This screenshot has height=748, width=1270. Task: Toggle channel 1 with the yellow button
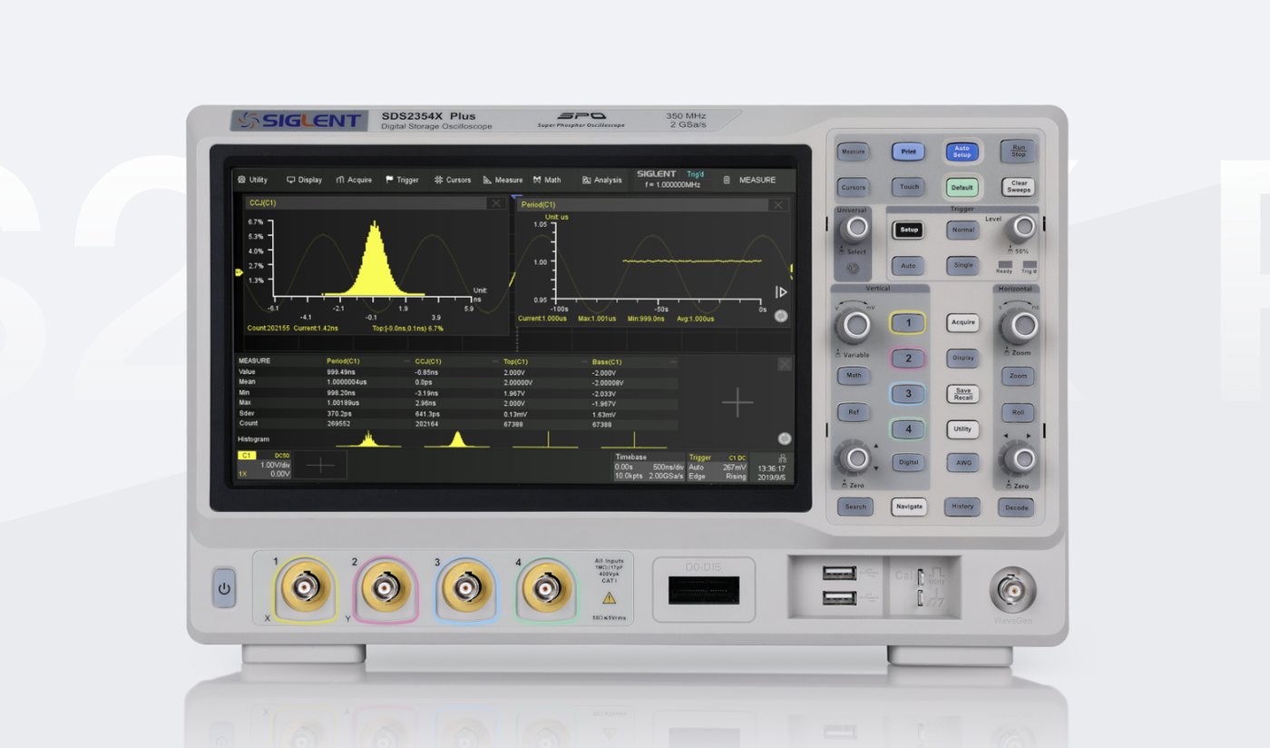[x=907, y=323]
